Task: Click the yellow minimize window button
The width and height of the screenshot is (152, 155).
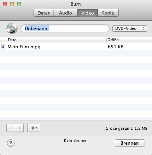Action: (x=12, y=4)
